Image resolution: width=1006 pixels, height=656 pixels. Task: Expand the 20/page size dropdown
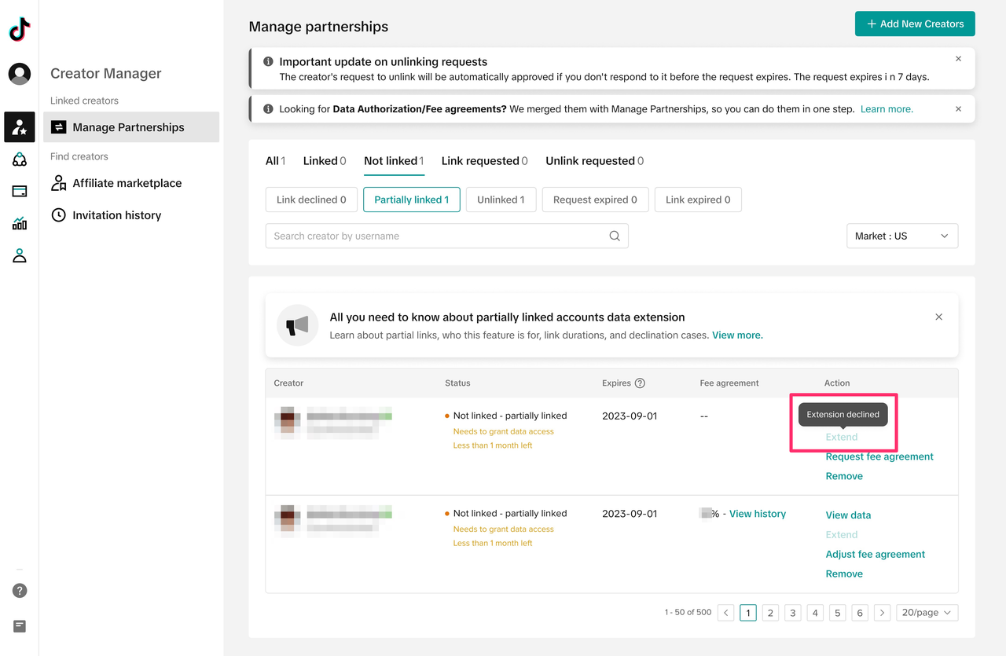(x=927, y=613)
